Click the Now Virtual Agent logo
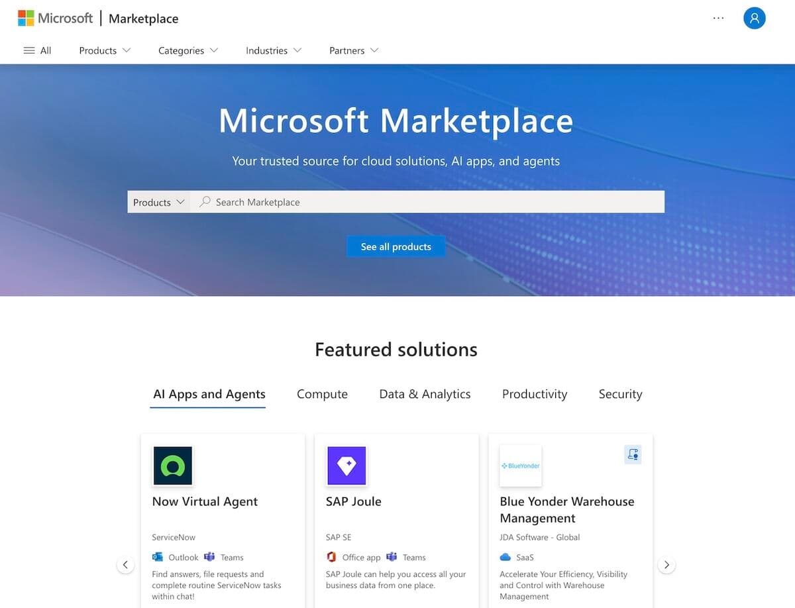This screenshot has width=795, height=608. (172, 466)
